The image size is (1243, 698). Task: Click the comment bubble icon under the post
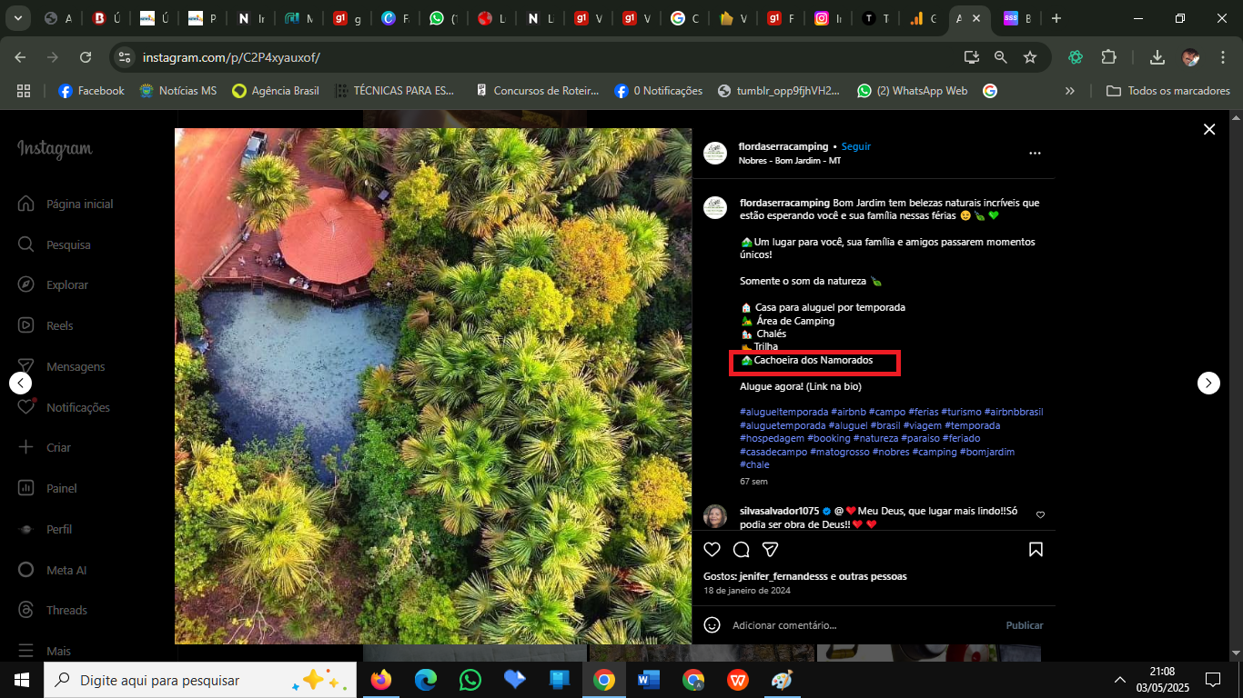point(741,549)
